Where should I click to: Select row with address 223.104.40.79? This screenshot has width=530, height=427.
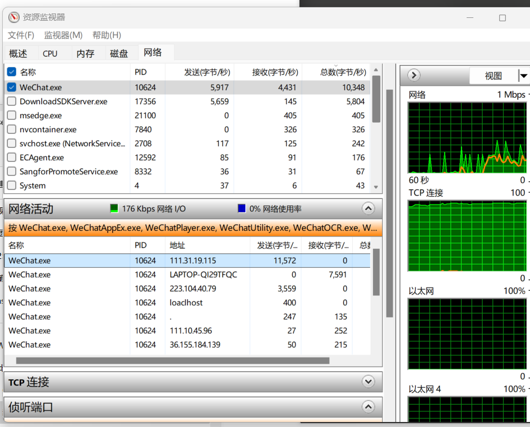point(187,289)
